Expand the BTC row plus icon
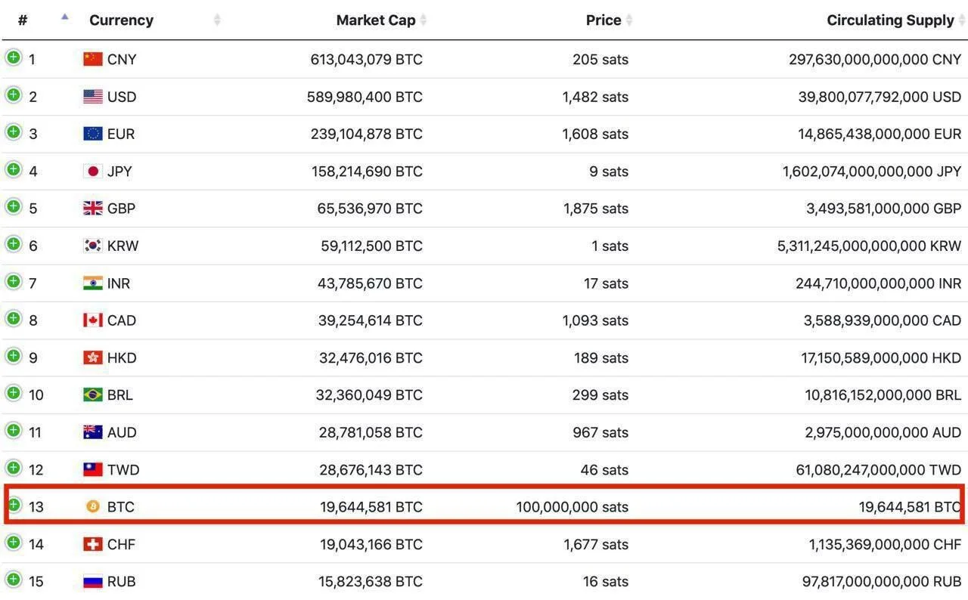 coord(14,505)
